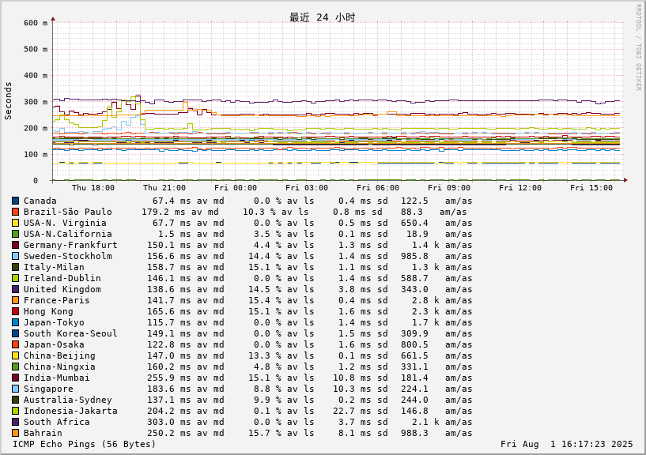Click the 15.7 % Bahrain loss value
This screenshot has width=646, height=455.
265,433
